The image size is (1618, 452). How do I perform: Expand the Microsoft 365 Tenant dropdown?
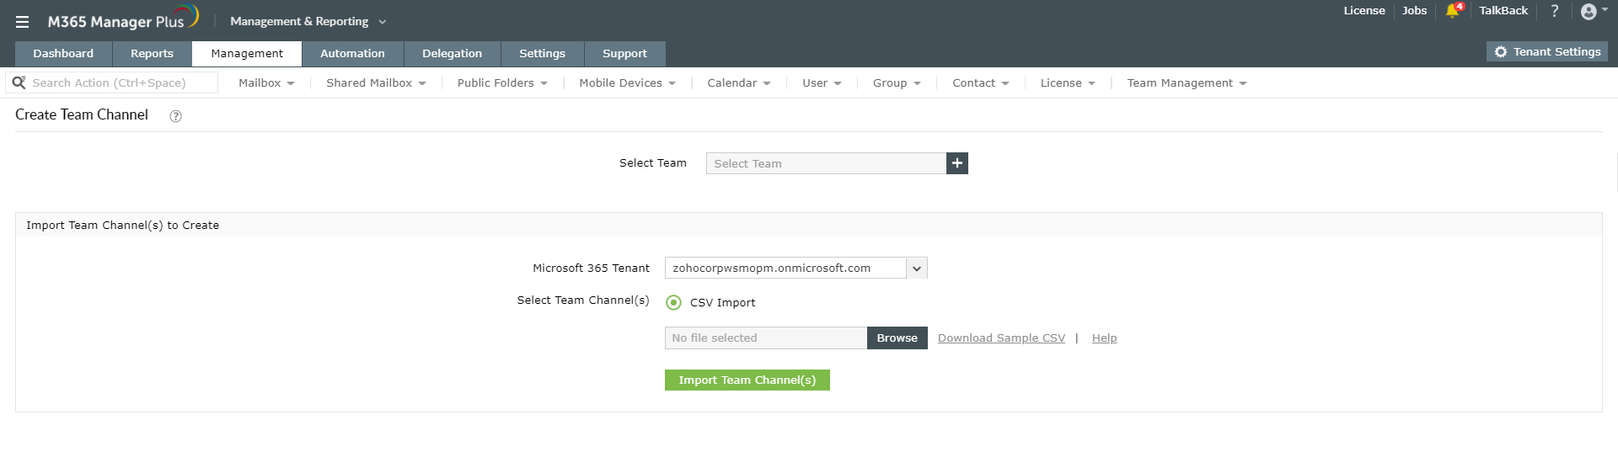[x=917, y=269]
